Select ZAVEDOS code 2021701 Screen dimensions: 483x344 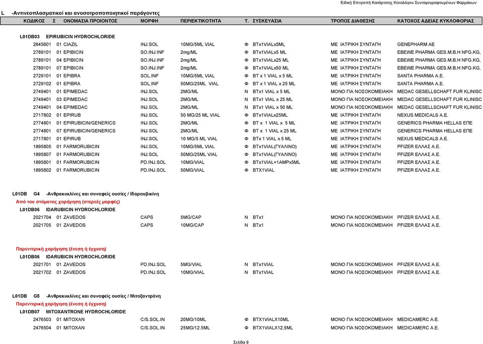pos(42,264)
